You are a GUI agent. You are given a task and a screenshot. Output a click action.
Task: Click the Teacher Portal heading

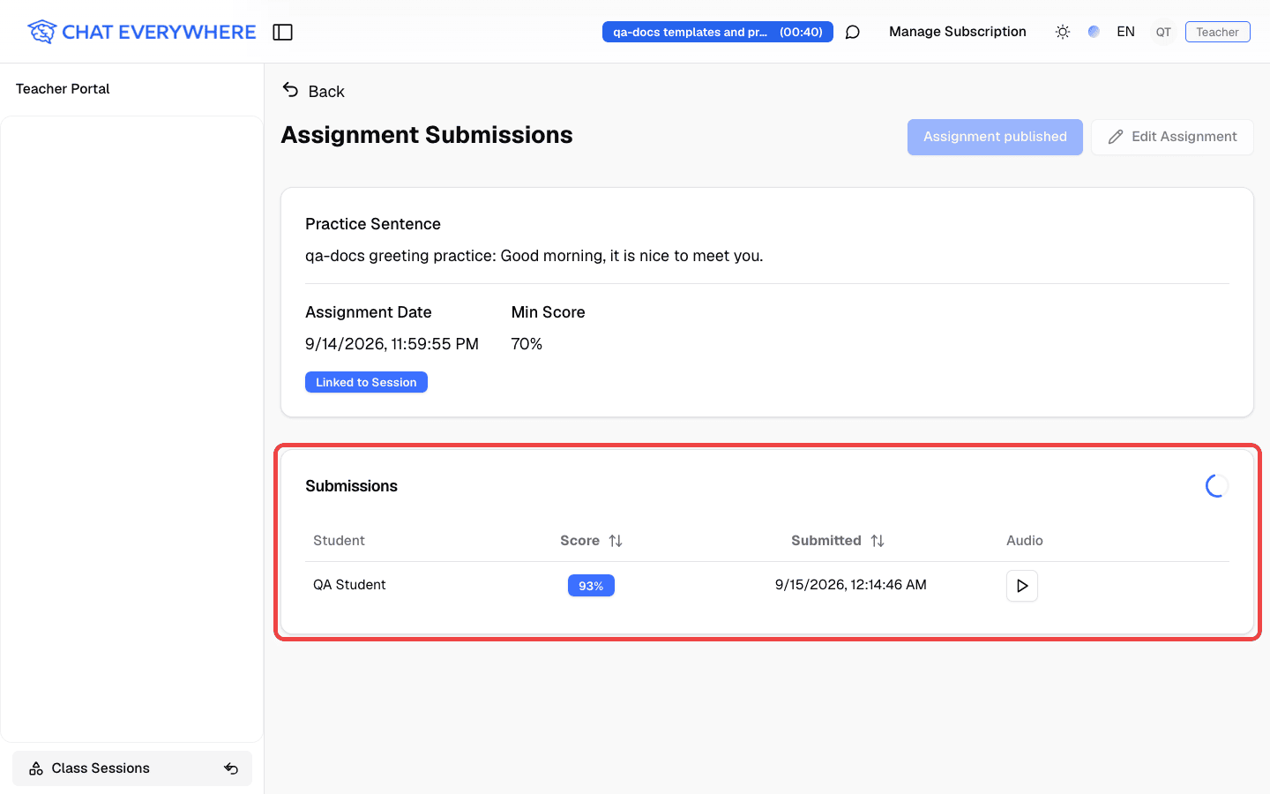pyautogui.click(x=63, y=89)
